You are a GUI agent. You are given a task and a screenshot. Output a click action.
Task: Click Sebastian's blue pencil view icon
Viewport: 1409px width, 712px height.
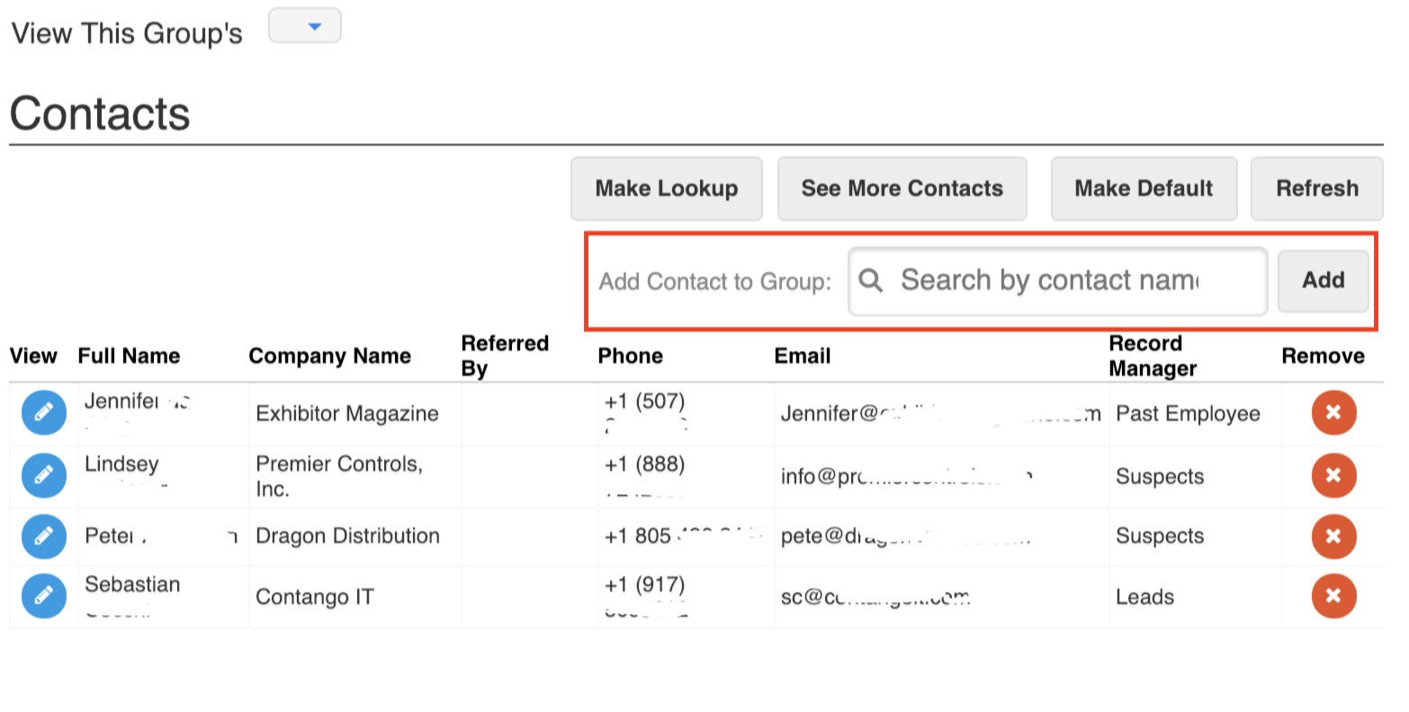point(43,596)
